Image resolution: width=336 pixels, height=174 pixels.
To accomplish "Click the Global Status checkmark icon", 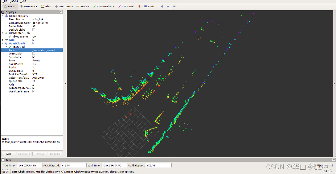I will click(7, 33).
